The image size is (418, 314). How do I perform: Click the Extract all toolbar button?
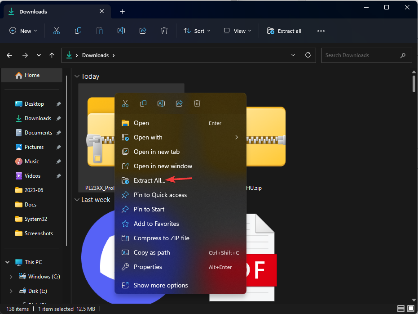pyautogui.click(x=284, y=31)
